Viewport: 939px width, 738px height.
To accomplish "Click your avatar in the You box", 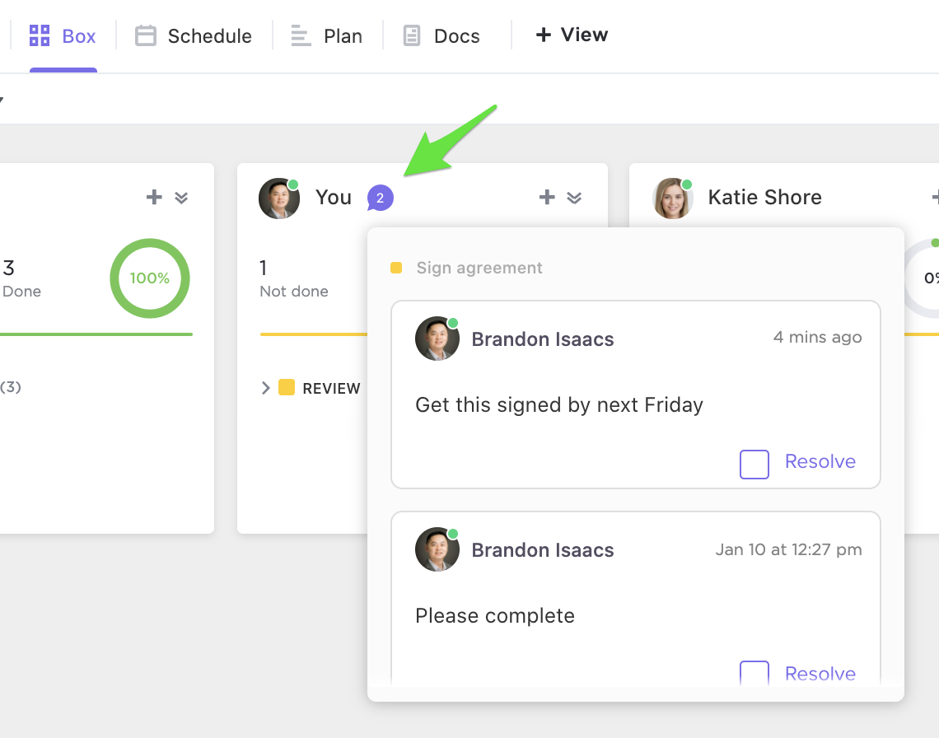I will coord(278,199).
